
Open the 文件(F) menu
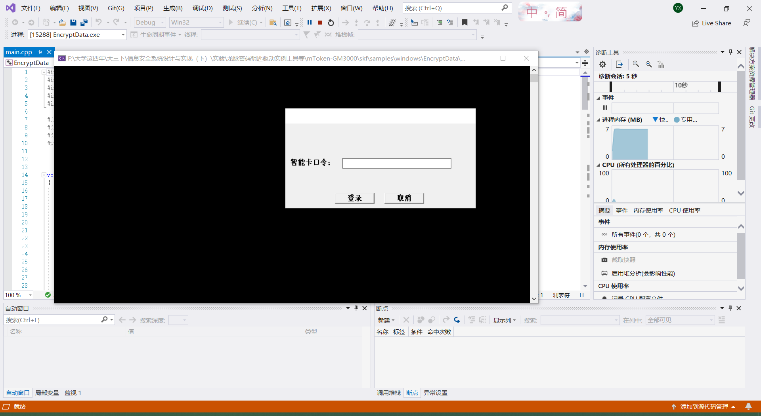(31, 8)
